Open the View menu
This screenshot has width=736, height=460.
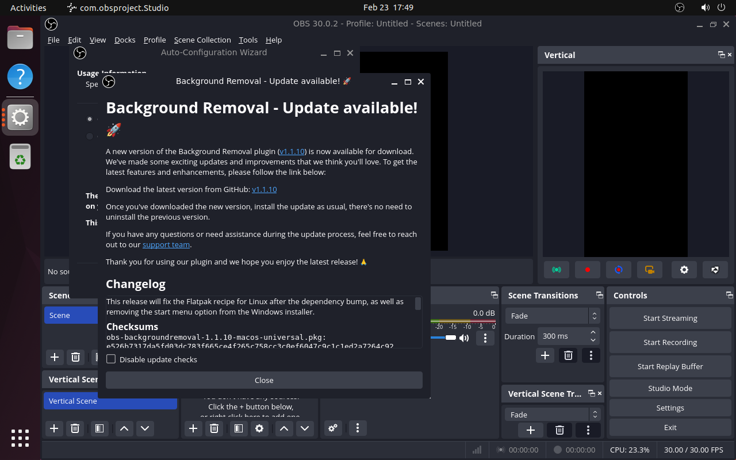[98, 40]
